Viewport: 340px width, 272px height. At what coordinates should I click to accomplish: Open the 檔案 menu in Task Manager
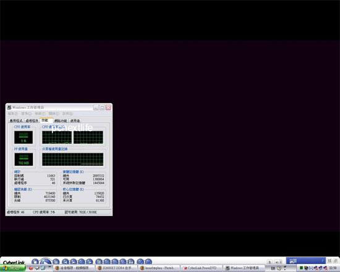pos(12,114)
